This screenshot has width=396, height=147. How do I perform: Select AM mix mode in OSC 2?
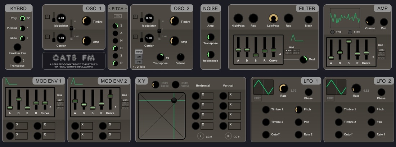tap(139, 57)
